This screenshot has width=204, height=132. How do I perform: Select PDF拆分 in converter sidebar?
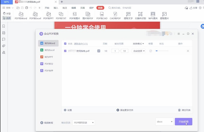click(48, 64)
